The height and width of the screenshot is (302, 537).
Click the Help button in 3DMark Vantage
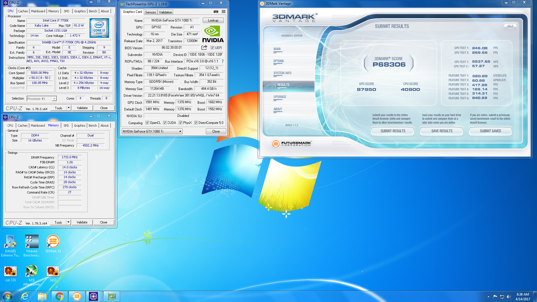point(510,26)
